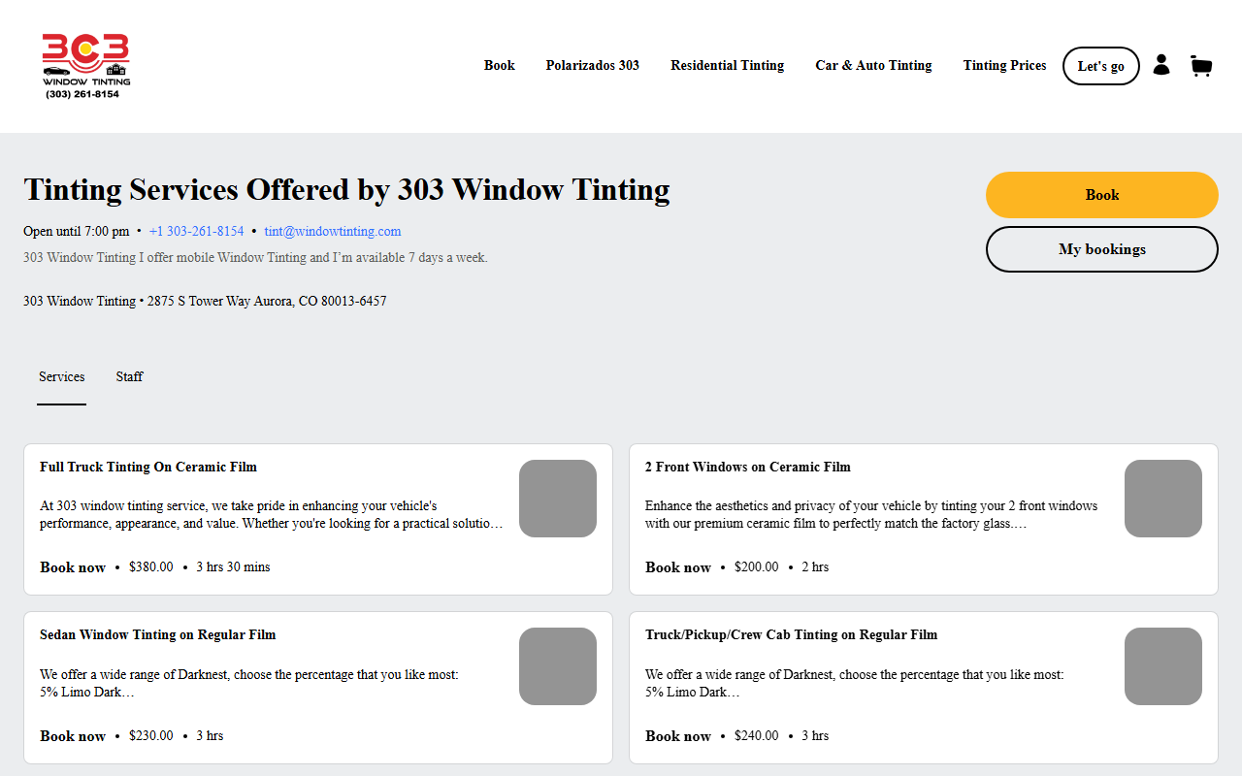
Task: Open 2 Front Windows on Ceramic Film title
Action: [748, 468]
